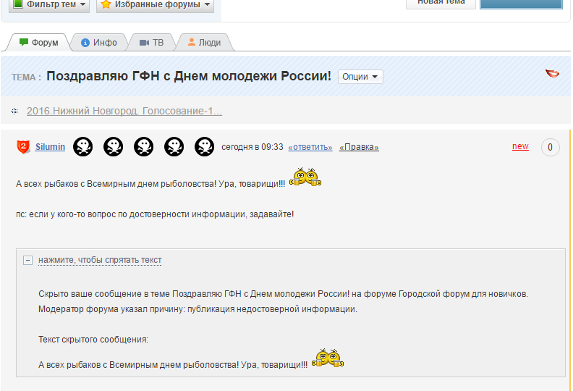Open the Фильтр тем dropdown
573x391 pixels.
click(49, 5)
